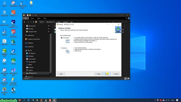
Task: Expand the ribbon with the chevron arrow
Action: coord(126,18)
